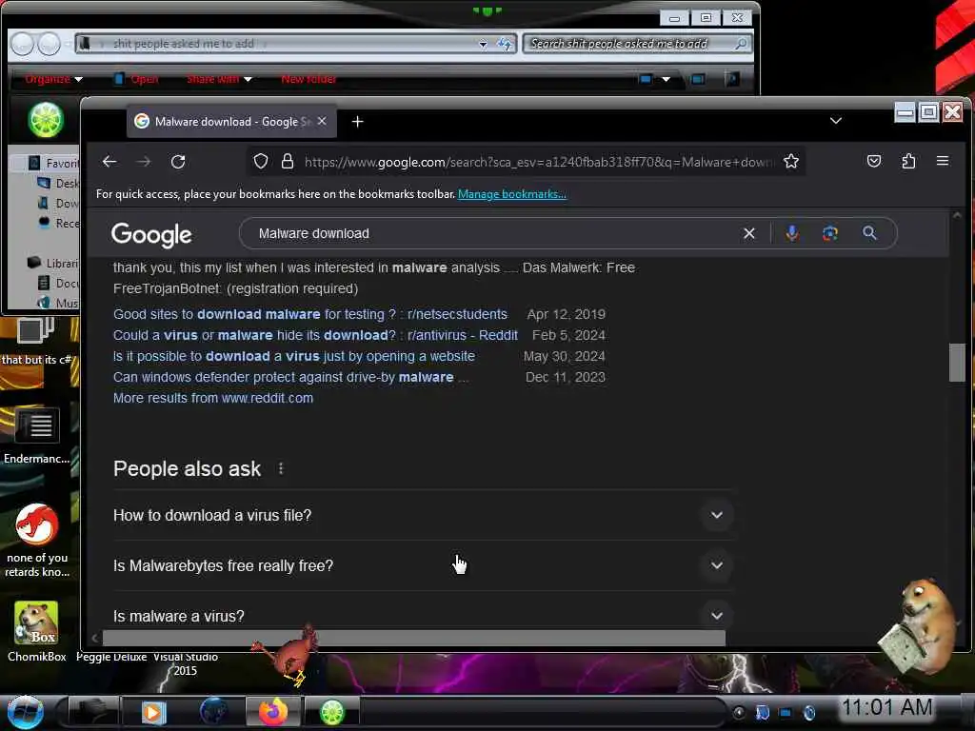Reload the Google search page
Screen dimensions: 975x731
click(x=178, y=162)
